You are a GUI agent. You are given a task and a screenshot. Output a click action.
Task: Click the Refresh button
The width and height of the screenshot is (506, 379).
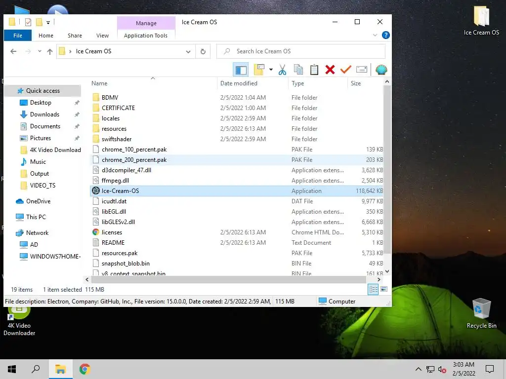[203, 51]
